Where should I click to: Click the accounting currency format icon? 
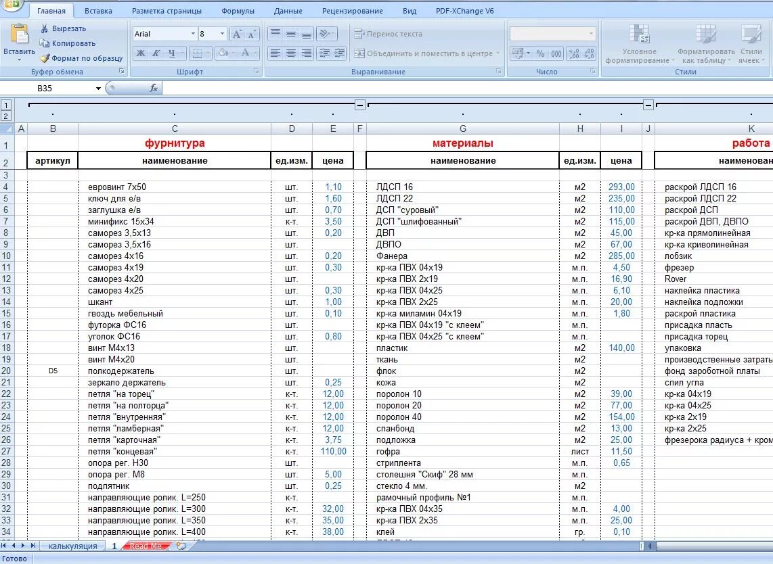click(x=517, y=53)
